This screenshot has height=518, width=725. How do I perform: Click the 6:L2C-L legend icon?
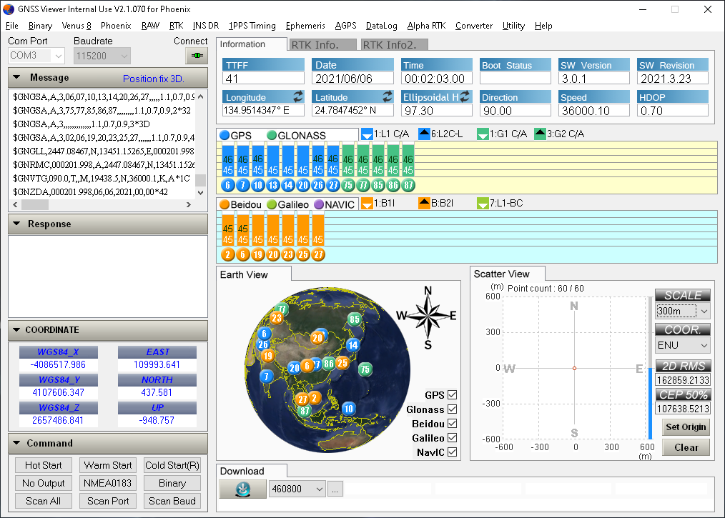(x=424, y=134)
